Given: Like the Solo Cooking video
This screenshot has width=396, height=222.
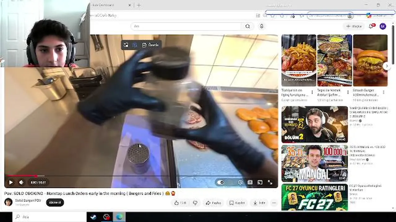Looking at the screenshot, I should pos(180,203).
